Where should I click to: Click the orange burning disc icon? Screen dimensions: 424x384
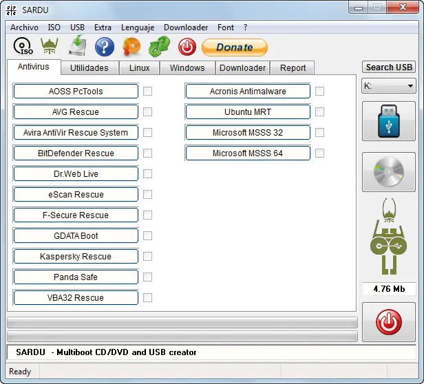tap(131, 47)
